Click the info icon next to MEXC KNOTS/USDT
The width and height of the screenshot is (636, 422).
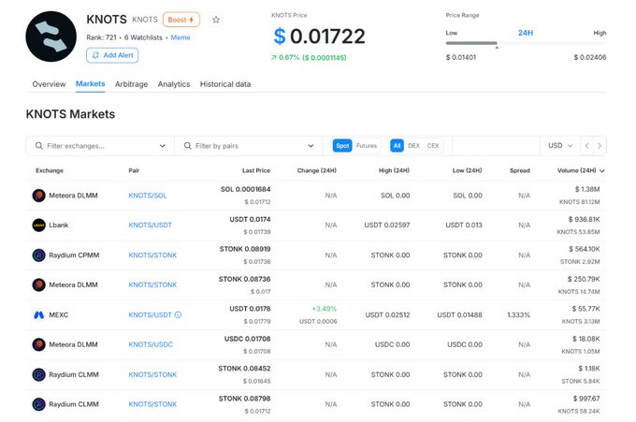pyautogui.click(x=178, y=315)
